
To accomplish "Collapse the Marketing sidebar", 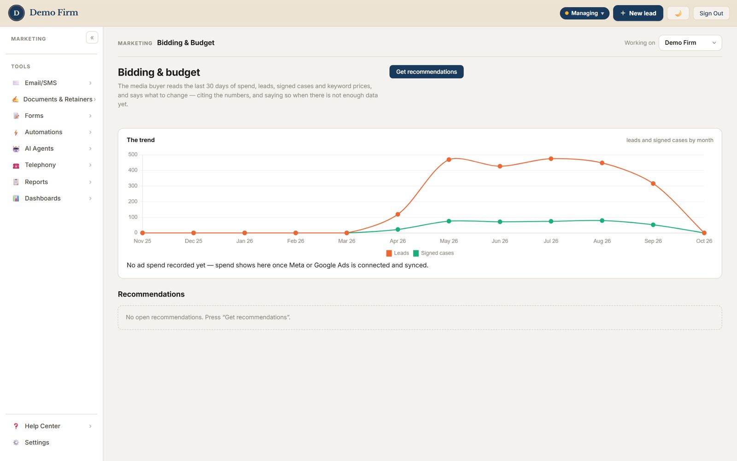I will pyautogui.click(x=92, y=38).
